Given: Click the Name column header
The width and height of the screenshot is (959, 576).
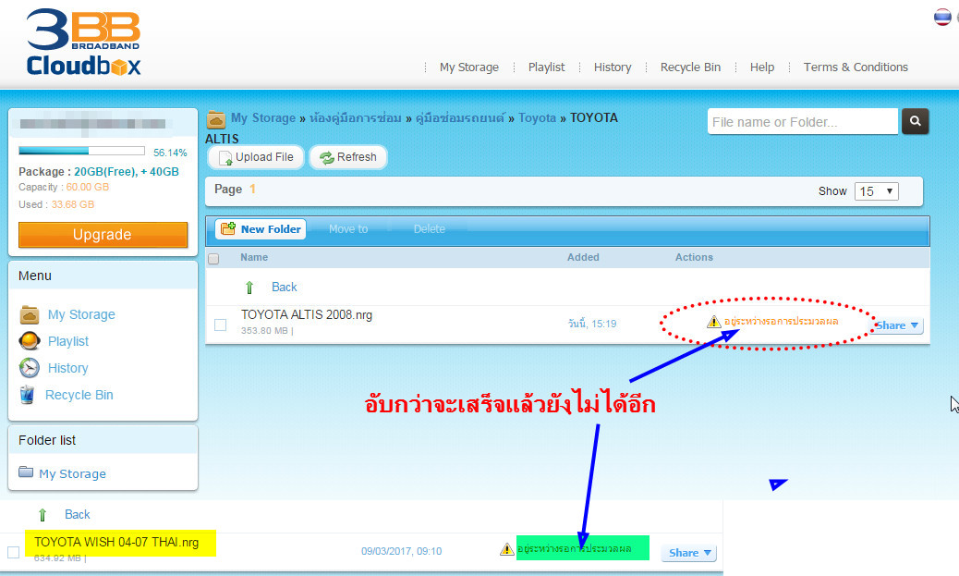Looking at the screenshot, I should 254,258.
